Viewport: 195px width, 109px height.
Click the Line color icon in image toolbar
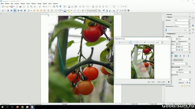pyautogui.click(x=65, y=11)
